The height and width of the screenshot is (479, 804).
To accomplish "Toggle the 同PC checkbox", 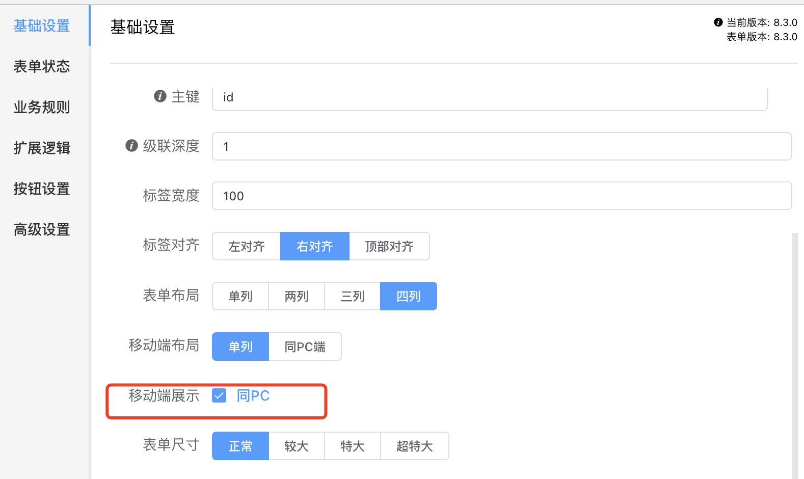I will pyautogui.click(x=219, y=395).
